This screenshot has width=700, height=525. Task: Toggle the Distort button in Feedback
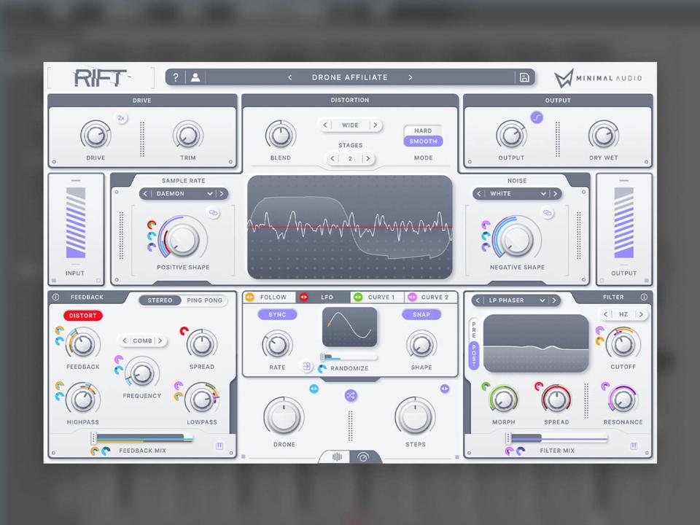tap(82, 316)
